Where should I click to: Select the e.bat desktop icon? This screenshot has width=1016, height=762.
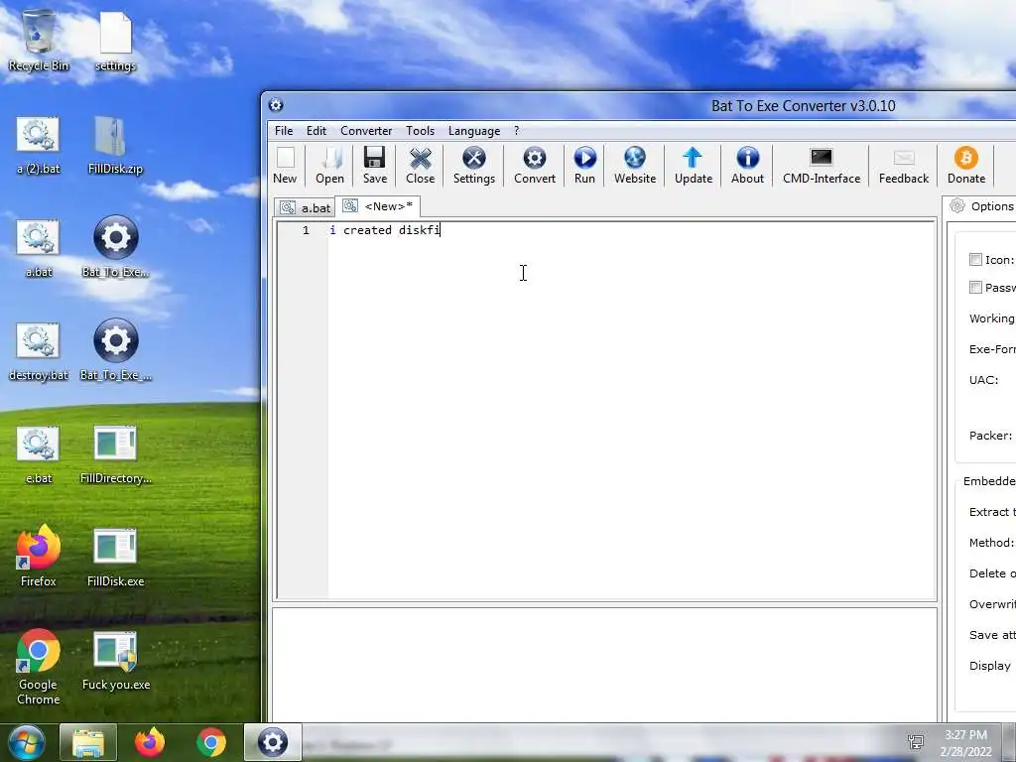pyautogui.click(x=39, y=454)
